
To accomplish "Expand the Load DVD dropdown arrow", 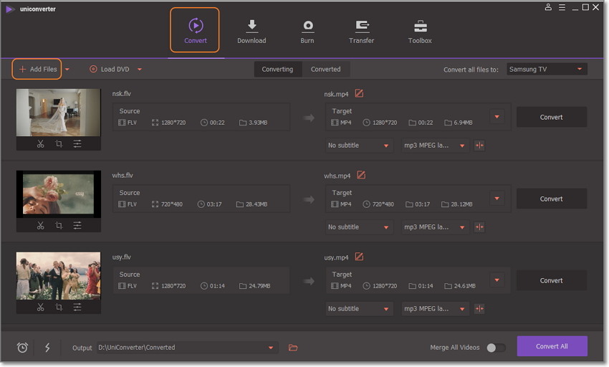I will pyautogui.click(x=140, y=70).
